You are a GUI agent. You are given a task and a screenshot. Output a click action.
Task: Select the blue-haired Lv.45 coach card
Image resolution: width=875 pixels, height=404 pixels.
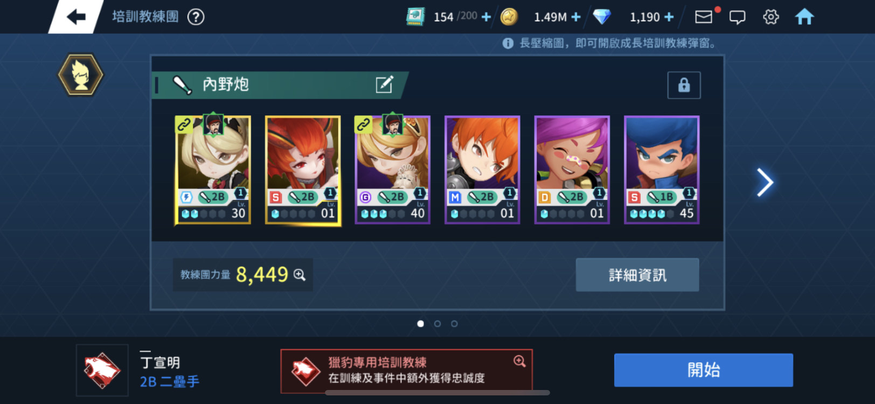coord(662,170)
